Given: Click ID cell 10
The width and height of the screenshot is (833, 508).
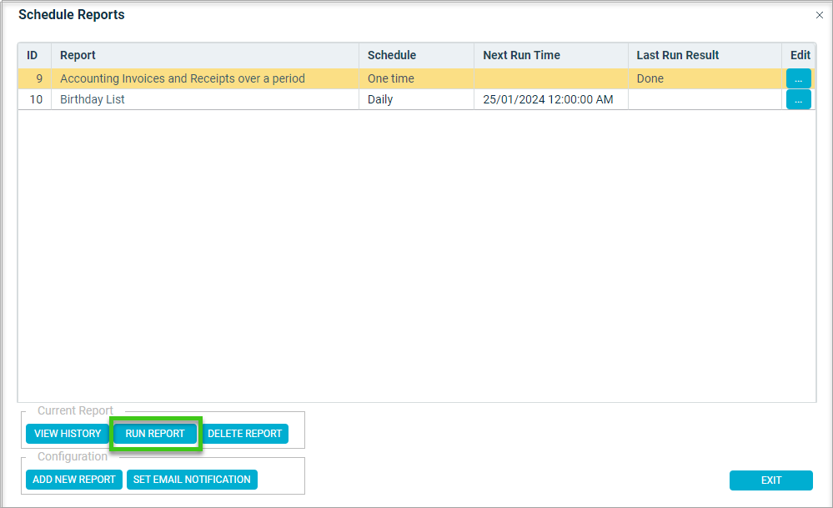Looking at the screenshot, I should [x=34, y=99].
